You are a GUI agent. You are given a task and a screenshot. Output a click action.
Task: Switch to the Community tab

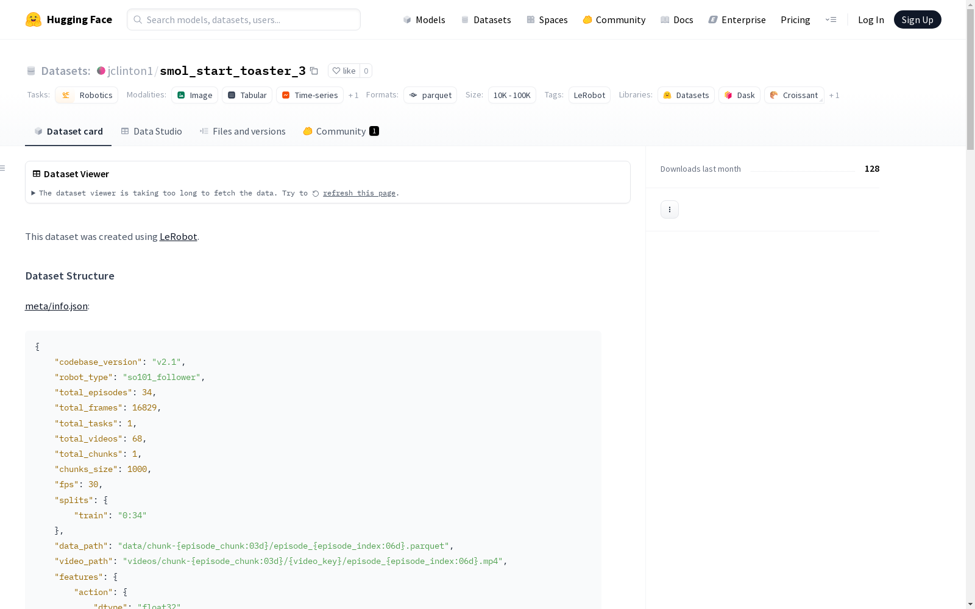click(x=341, y=132)
